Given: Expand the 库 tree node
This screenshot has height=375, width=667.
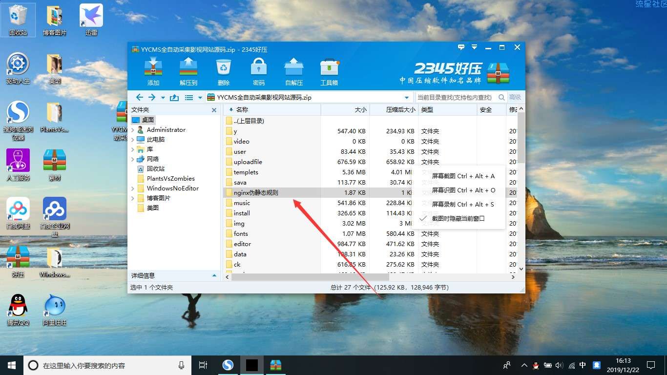Looking at the screenshot, I should (133, 149).
